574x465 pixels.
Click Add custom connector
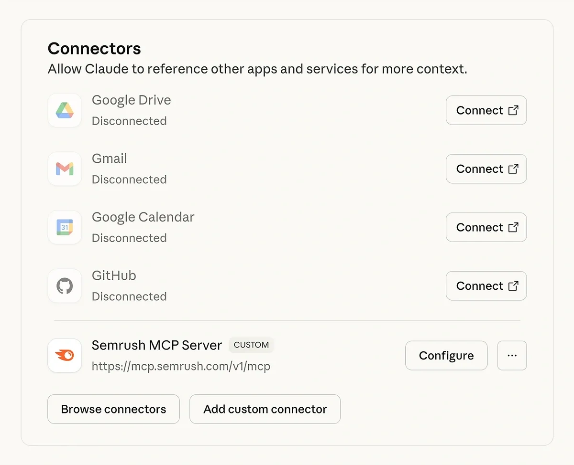coord(265,409)
